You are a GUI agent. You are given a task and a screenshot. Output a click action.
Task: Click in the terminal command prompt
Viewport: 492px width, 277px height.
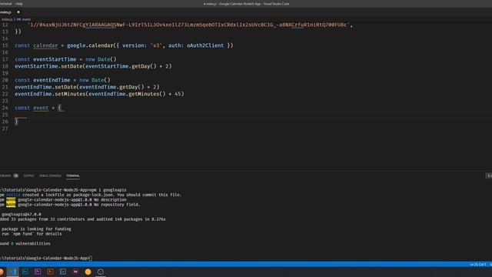(91, 259)
